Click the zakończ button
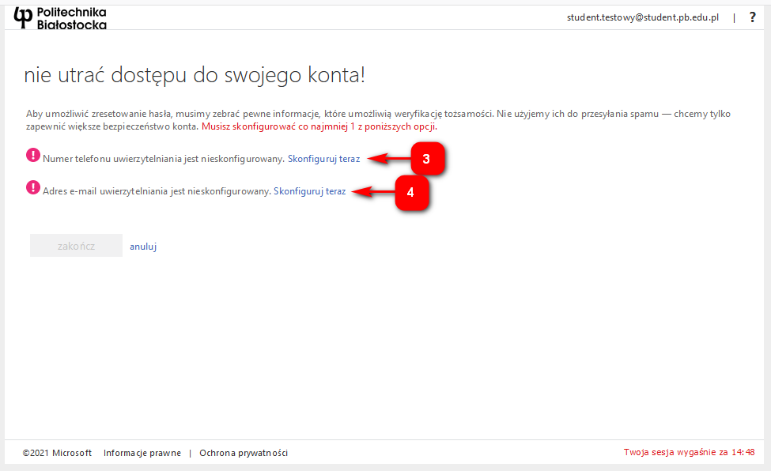The width and height of the screenshot is (771, 471). click(x=76, y=245)
